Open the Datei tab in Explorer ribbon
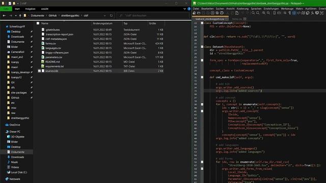Image resolution: width=326 pixels, height=183 pixels. (6, 9)
